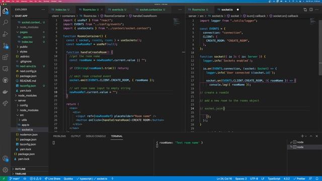Close the terminal panel
This screenshot has height=181, width=322.
(316, 136)
